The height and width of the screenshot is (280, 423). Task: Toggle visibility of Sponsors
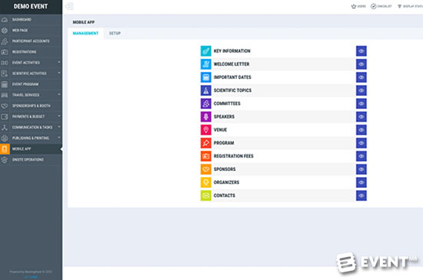[361, 170]
